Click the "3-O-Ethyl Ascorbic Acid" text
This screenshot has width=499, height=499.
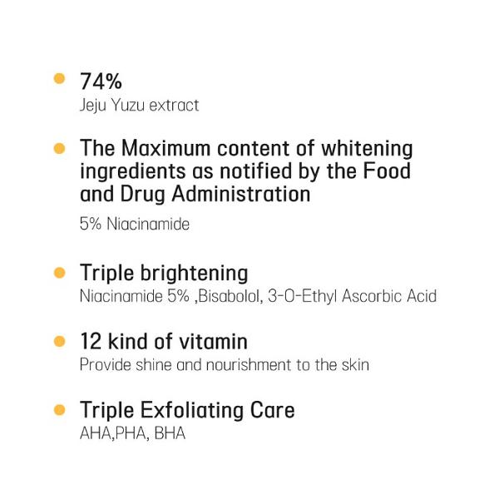point(353,296)
